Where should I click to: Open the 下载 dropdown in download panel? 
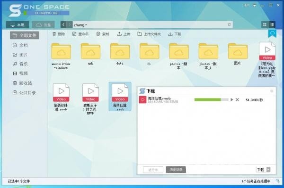point(263,170)
